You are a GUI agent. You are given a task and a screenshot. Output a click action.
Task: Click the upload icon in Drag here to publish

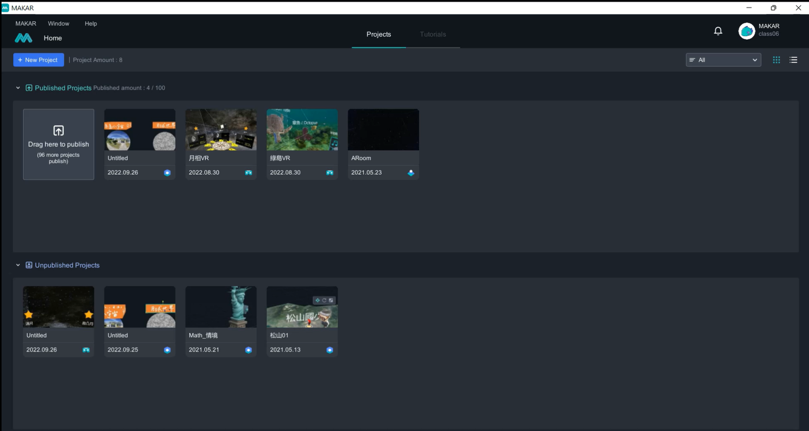coord(59,130)
